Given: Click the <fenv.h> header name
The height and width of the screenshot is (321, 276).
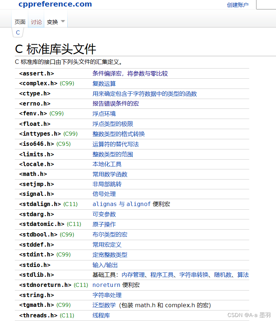Looking at the screenshot, I should coord(33,114).
